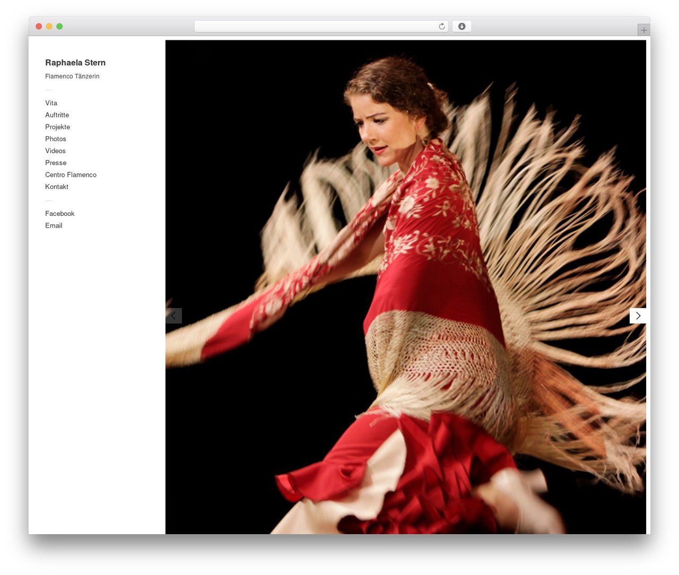Go to Auftritte in the sidebar

click(x=57, y=115)
